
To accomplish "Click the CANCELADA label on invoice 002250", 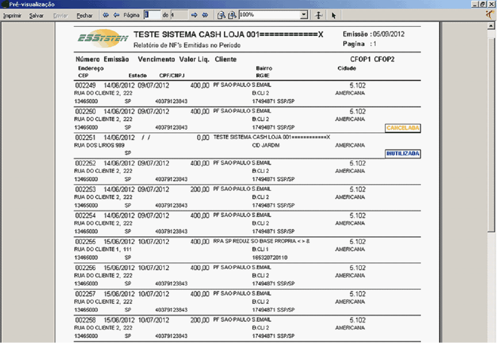I will (403, 128).
